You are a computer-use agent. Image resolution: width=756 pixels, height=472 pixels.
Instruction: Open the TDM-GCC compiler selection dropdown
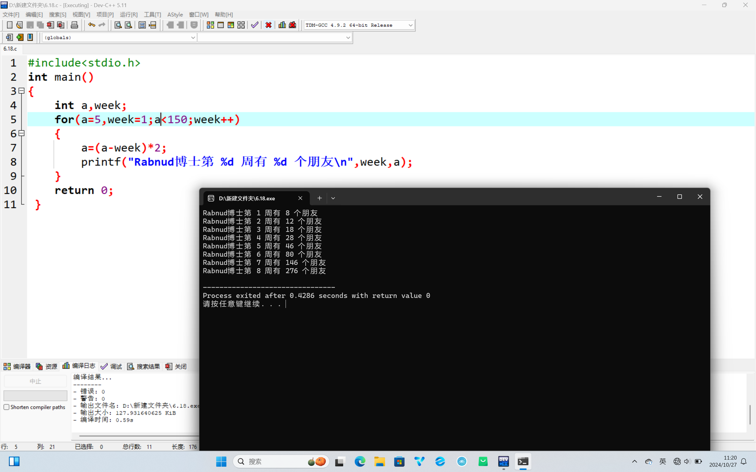[410, 25]
